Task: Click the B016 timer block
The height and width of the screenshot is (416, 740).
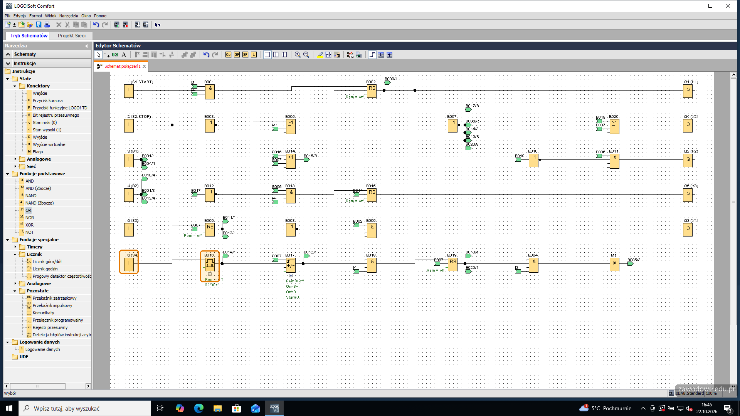Action: point(210,264)
